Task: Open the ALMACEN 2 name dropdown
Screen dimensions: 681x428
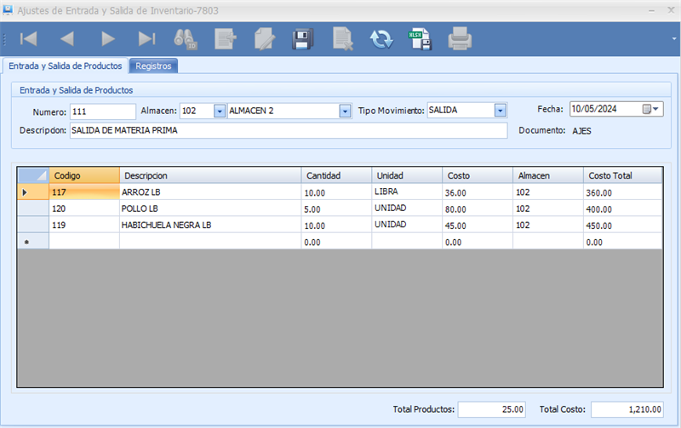Action: [345, 111]
